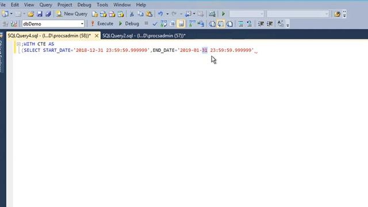Click the Open File folder icon
The height and width of the screenshot is (207, 368).
[x=30, y=14]
